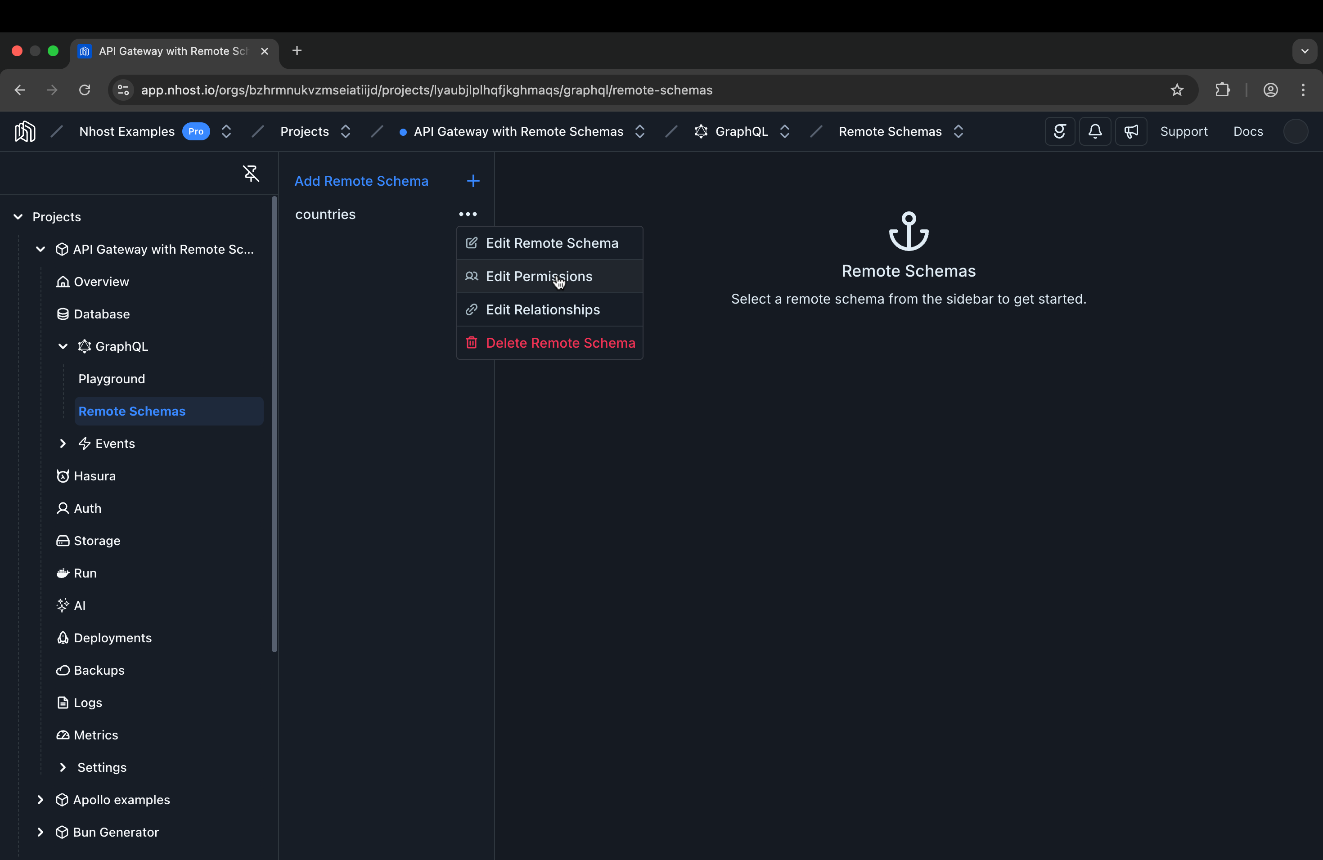The height and width of the screenshot is (860, 1323).
Task: Unpin the sidebar using the pin icon
Action: [x=250, y=173]
